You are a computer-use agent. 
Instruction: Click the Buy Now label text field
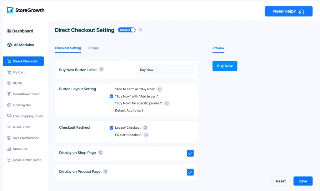coord(166,70)
